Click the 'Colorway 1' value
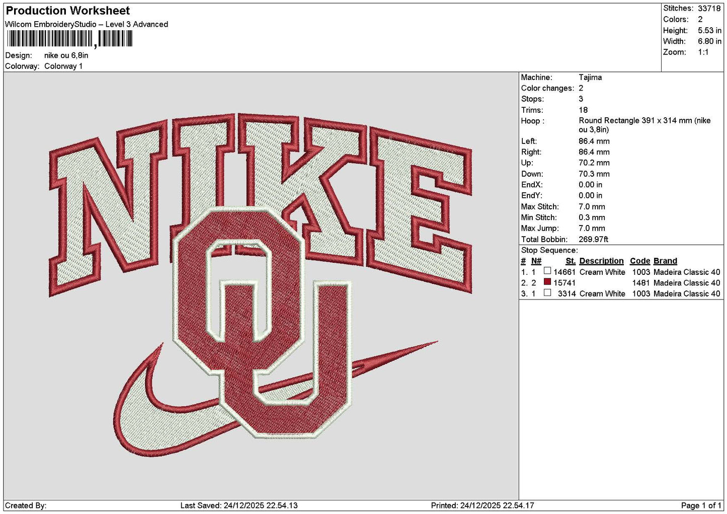Screen dimensions: 727x514 (x=63, y=66)
